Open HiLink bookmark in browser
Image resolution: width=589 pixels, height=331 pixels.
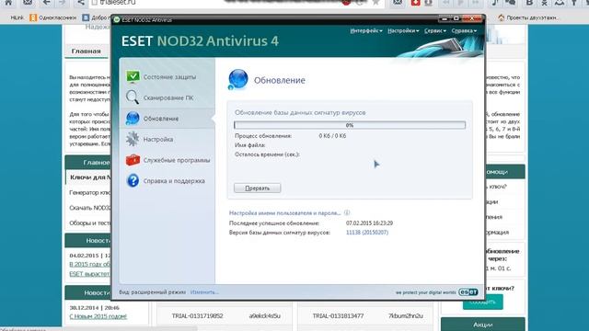tap(17, 17)
